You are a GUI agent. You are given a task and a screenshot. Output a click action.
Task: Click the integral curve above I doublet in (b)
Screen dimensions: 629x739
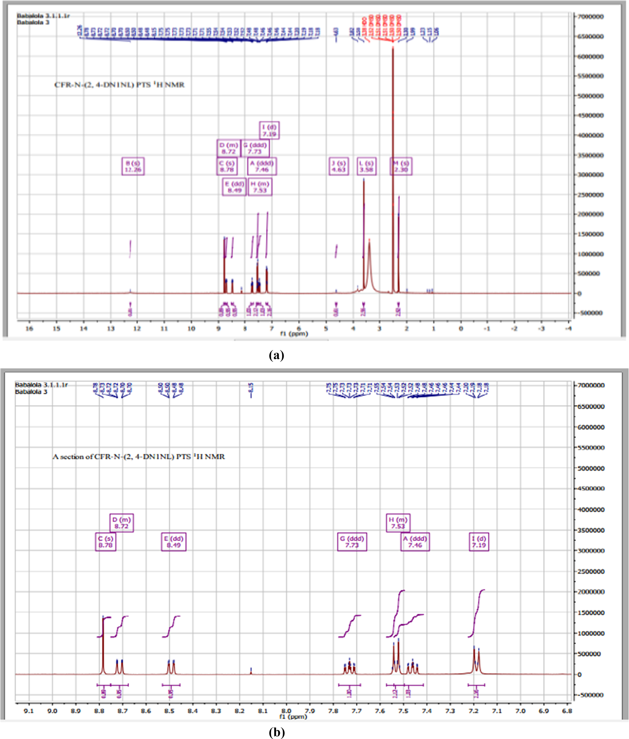tap(477, 613)
